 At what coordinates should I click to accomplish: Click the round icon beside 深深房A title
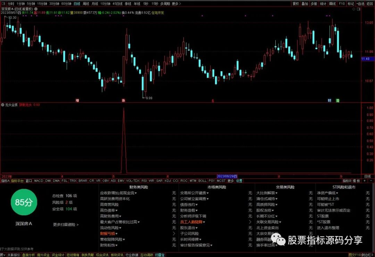coord(36,9)
